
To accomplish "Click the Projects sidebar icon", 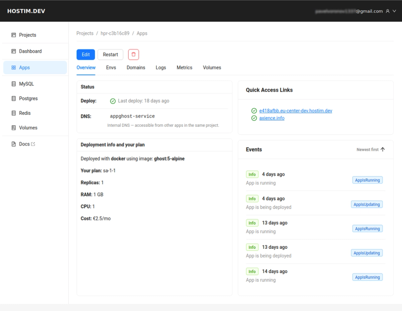I will pos(13,35).
